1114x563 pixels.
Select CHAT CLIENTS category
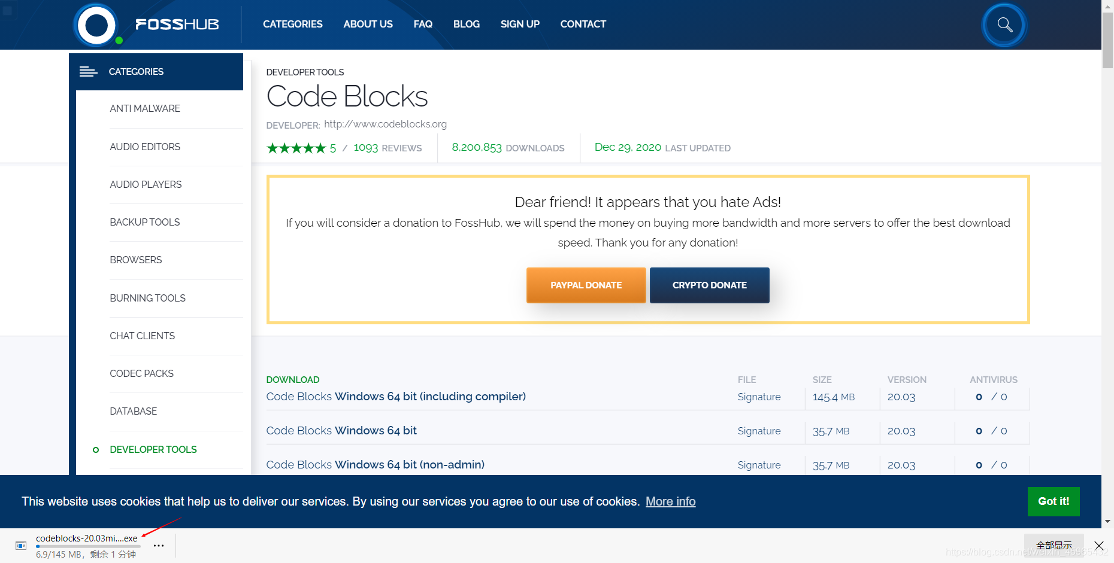click(x=142, y=336)
